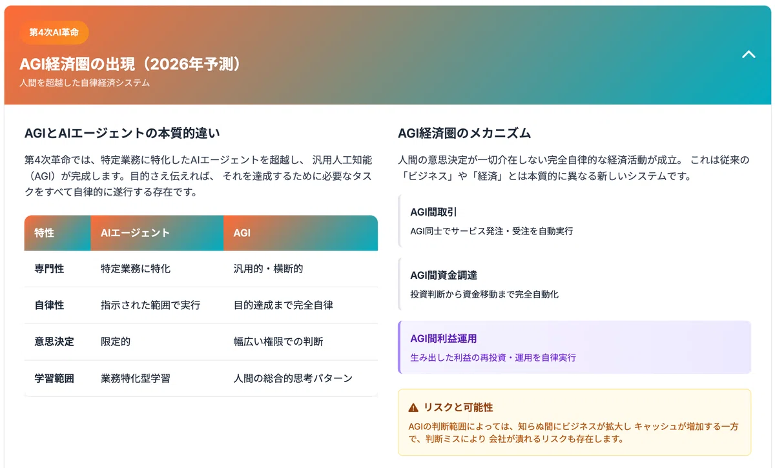Click the 特性 column header
The height and width of the screenshot is (468, 775).
[x=57, y=233]
